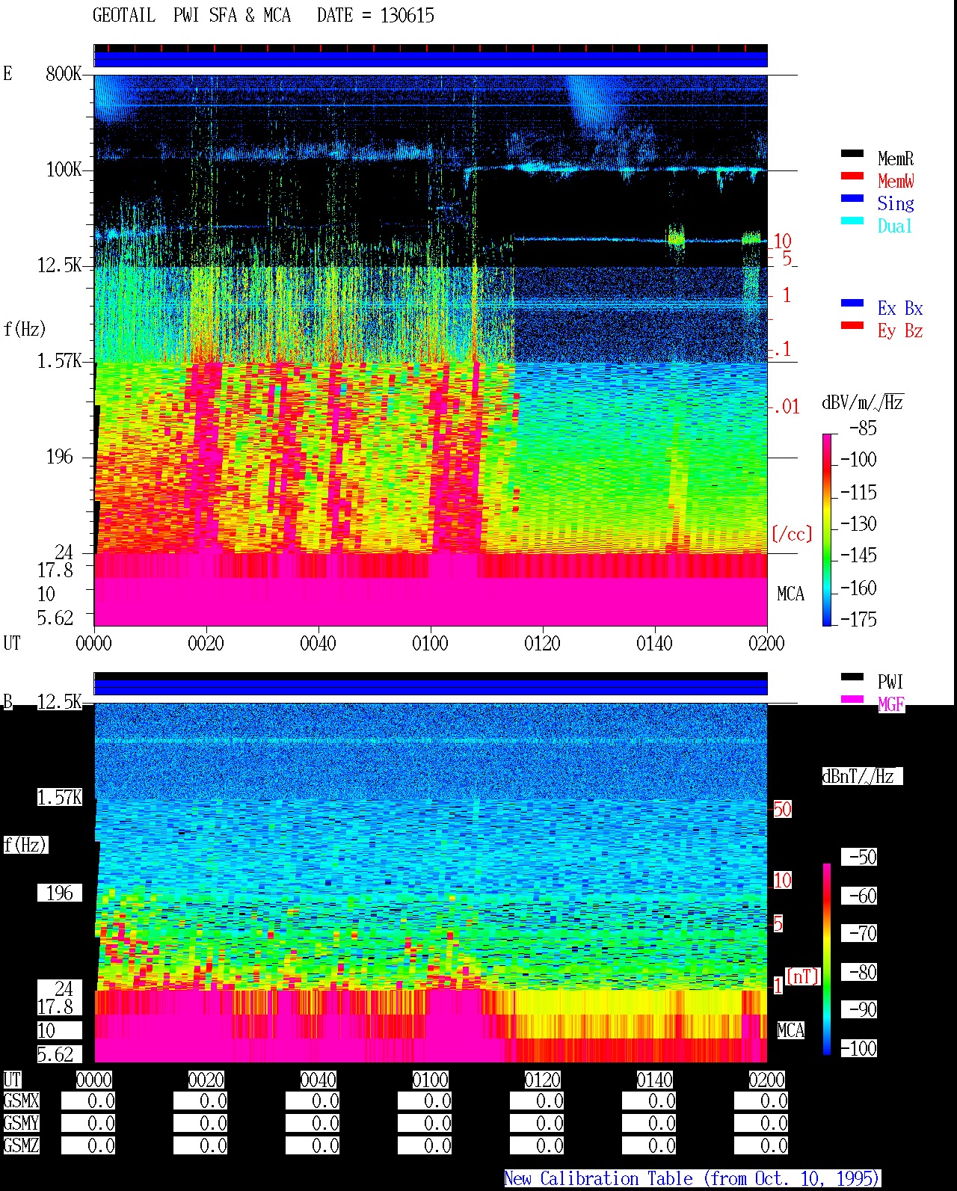Click the 1.57K label on E panel axis
This screenshot has width=957, height=1191.
tap(59, 360)
